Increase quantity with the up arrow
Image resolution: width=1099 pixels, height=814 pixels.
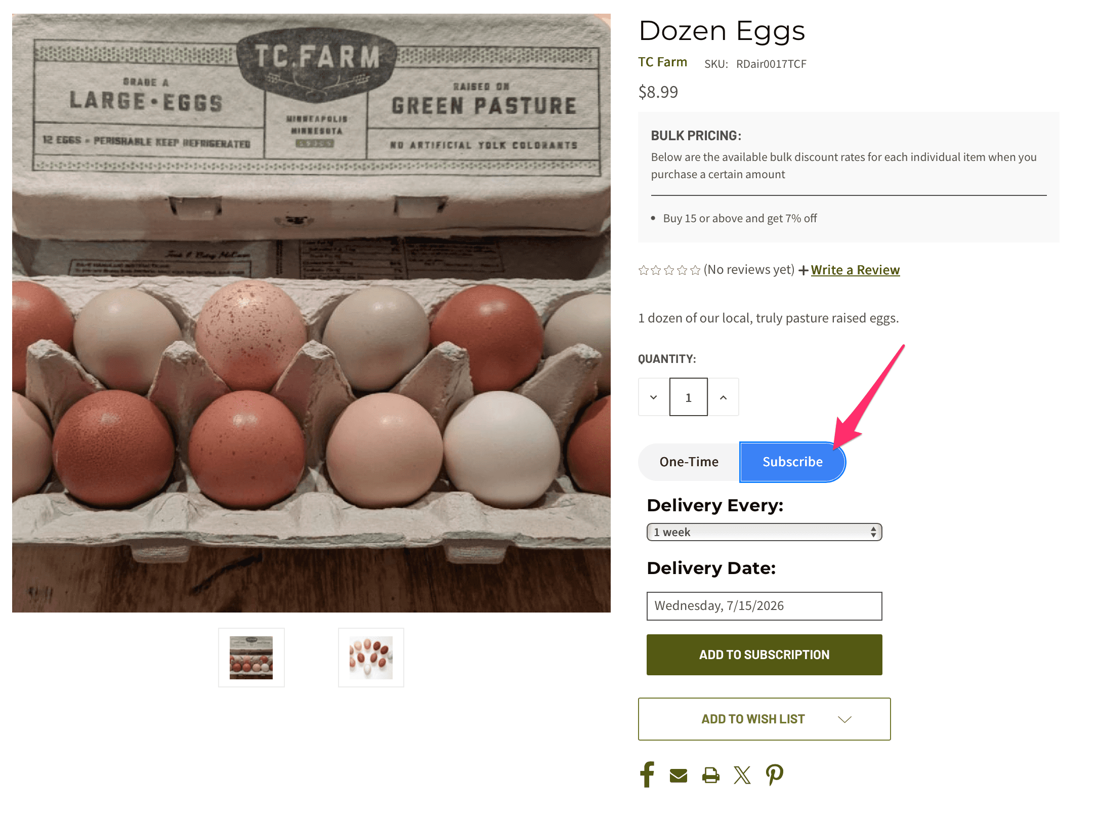(x=724, y=397)
